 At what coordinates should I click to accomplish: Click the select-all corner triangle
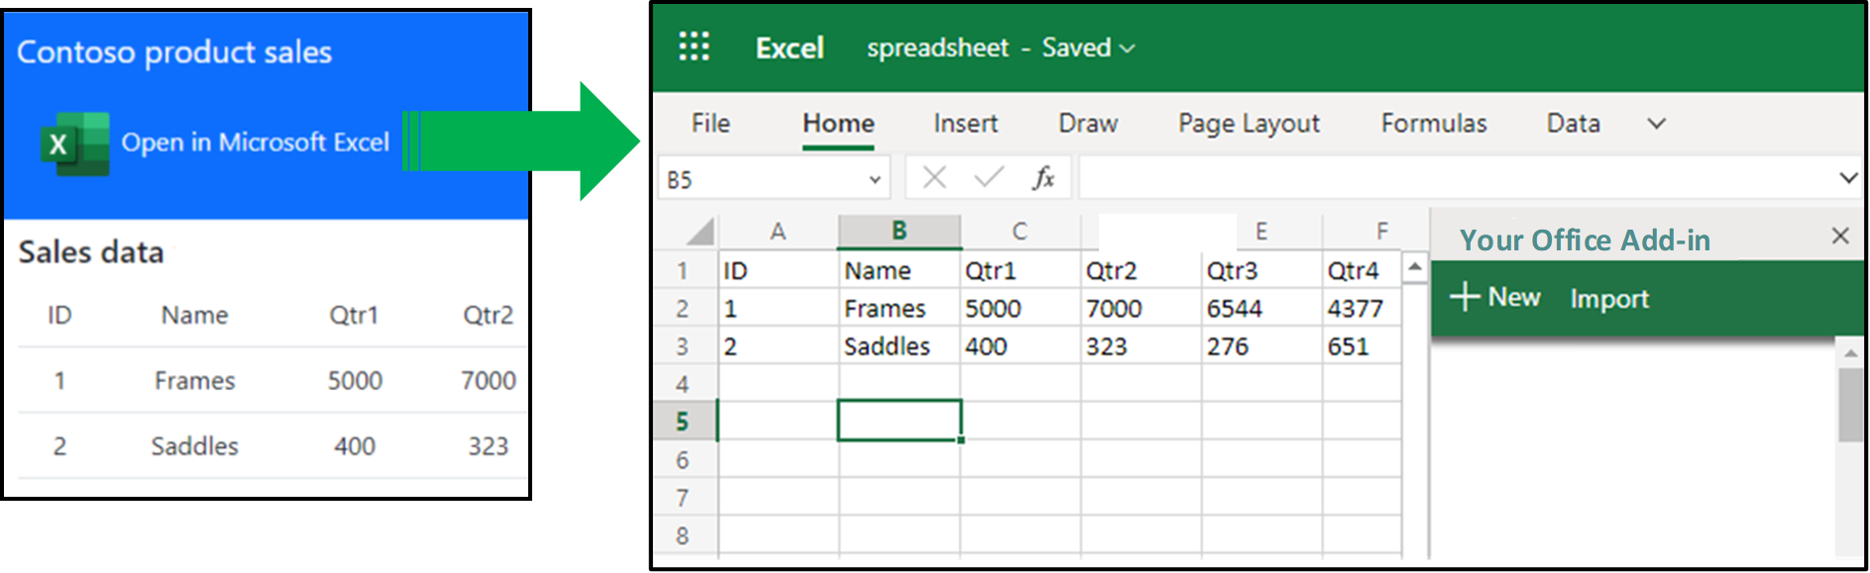click(700, 233)
